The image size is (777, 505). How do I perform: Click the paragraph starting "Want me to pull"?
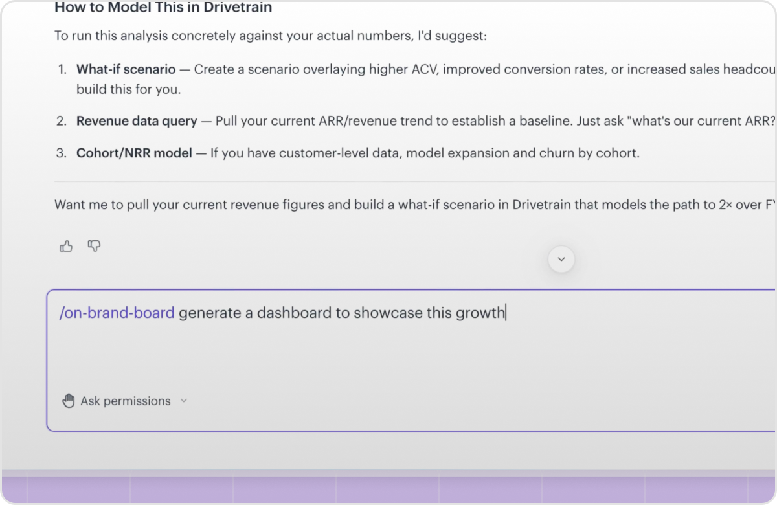click(415, 205)
